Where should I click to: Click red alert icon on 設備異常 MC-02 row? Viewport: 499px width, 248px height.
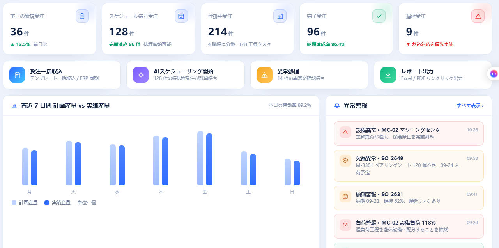[345, 132]
